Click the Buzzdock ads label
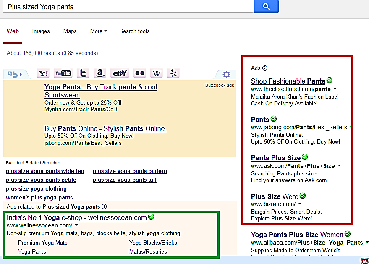Viewport: 369px width, 264px height. point(220,85)
